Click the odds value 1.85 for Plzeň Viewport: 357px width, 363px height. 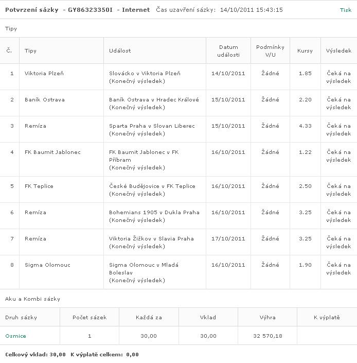pos(305,74)
